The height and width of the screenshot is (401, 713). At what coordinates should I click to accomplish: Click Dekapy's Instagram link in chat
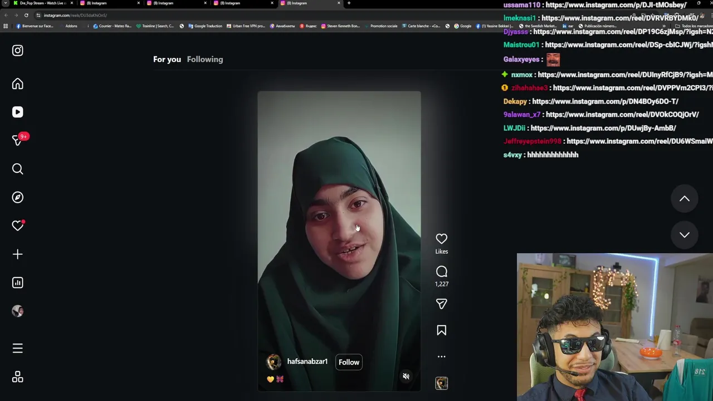coord(605,101)
